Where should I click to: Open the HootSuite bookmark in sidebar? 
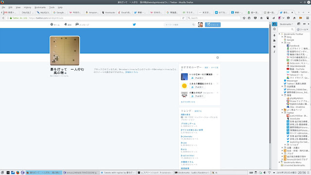coord(294,119)
